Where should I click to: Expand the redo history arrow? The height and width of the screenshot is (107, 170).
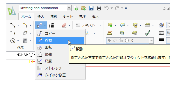(x=122, y=8)
